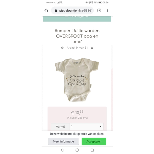Viewport: 154px width, 154px height.
Task: Open the tab switcher showing 6 tabs
Action: tap(99, 10)
